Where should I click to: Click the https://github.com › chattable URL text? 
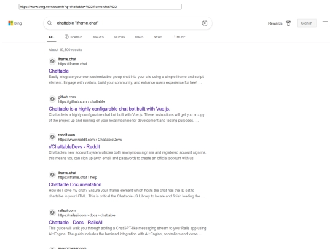coord(81,101)
